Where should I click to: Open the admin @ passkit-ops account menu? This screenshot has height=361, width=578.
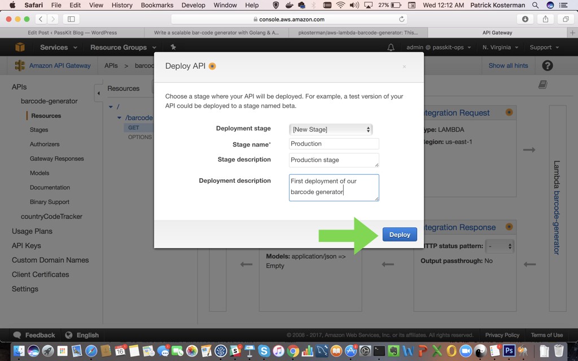[439, 47]
